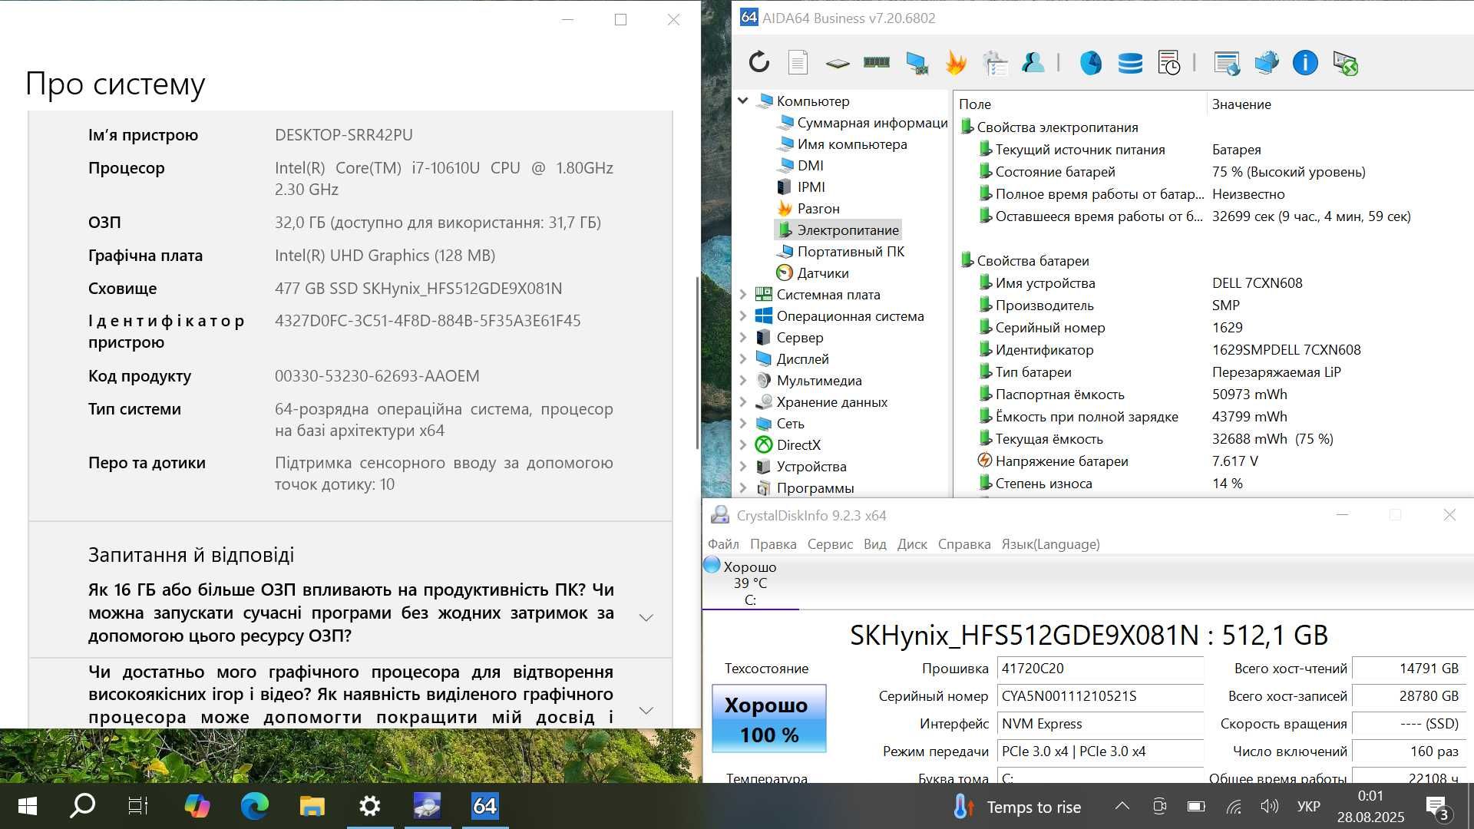The height and width of the screenshot is (829, 1474).
Task: Click the memory module toolbar icon in AIDA64
Action: (x=876, y=62)
